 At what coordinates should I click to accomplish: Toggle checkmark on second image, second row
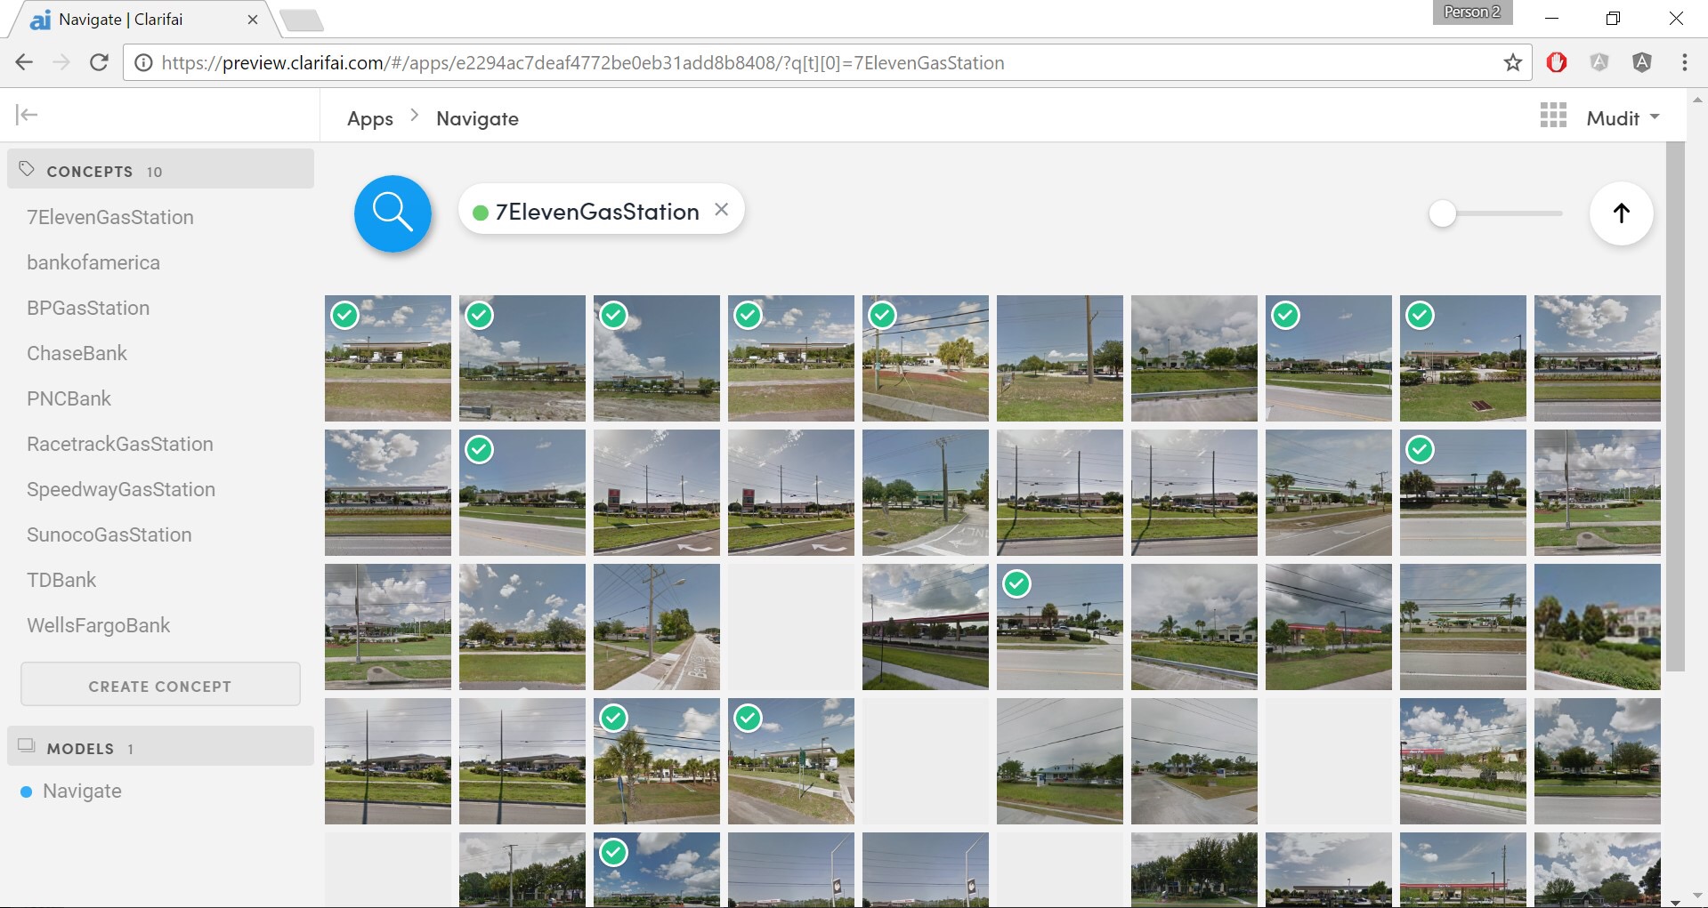pos(479,449)
